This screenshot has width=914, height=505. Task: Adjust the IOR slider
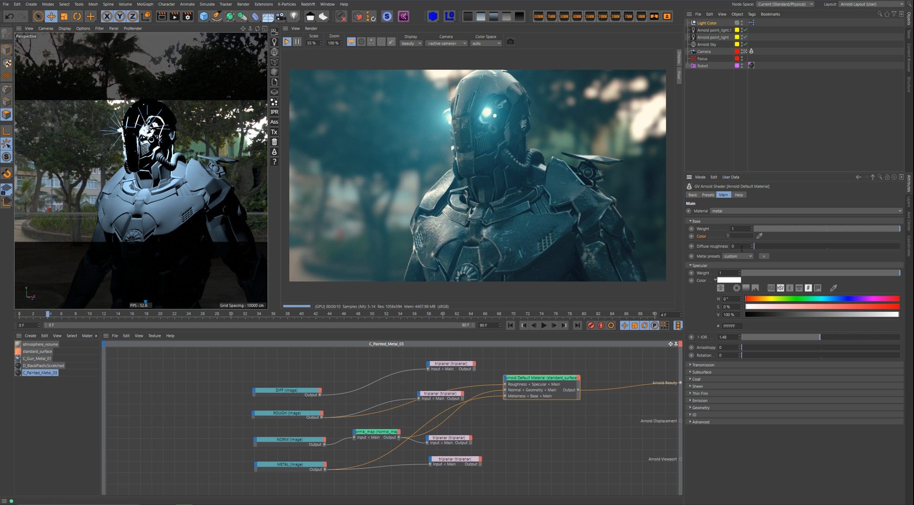(820, 337)
